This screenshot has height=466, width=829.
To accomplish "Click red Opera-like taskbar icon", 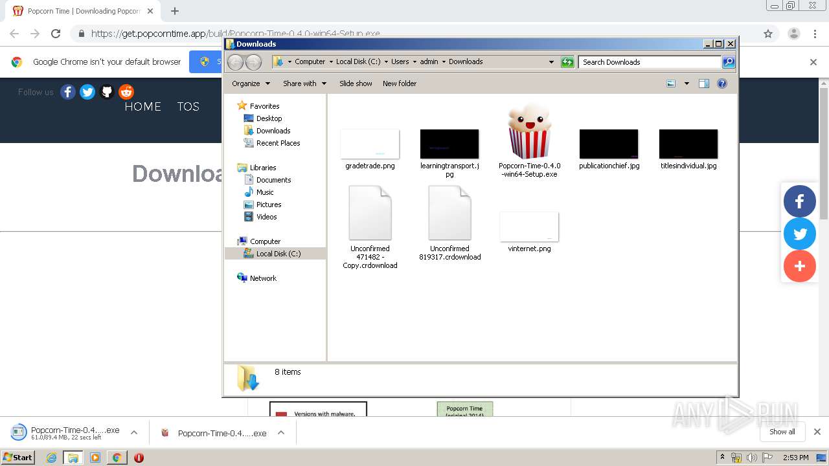I will coord(139,458).
